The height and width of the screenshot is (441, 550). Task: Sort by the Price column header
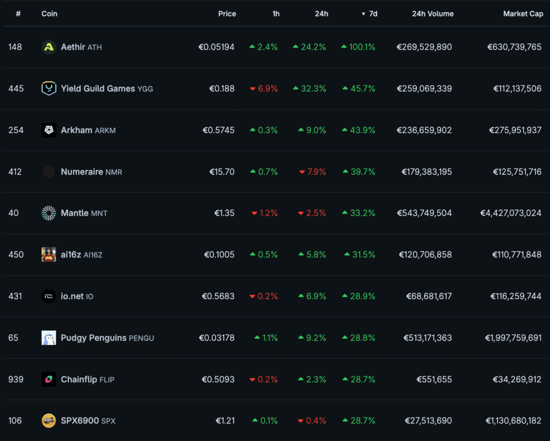click(227, 13)
